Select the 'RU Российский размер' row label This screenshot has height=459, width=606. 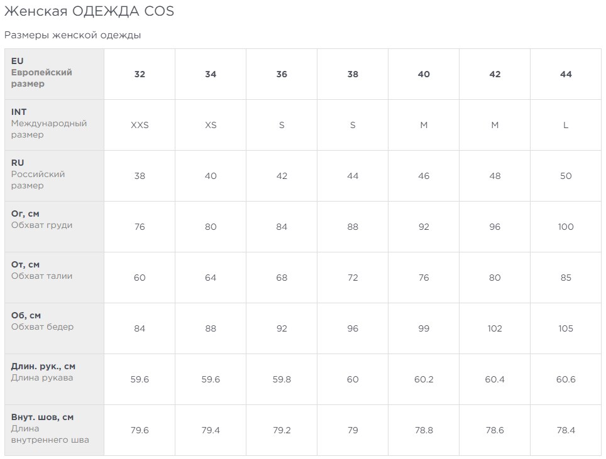click(54, 176)
